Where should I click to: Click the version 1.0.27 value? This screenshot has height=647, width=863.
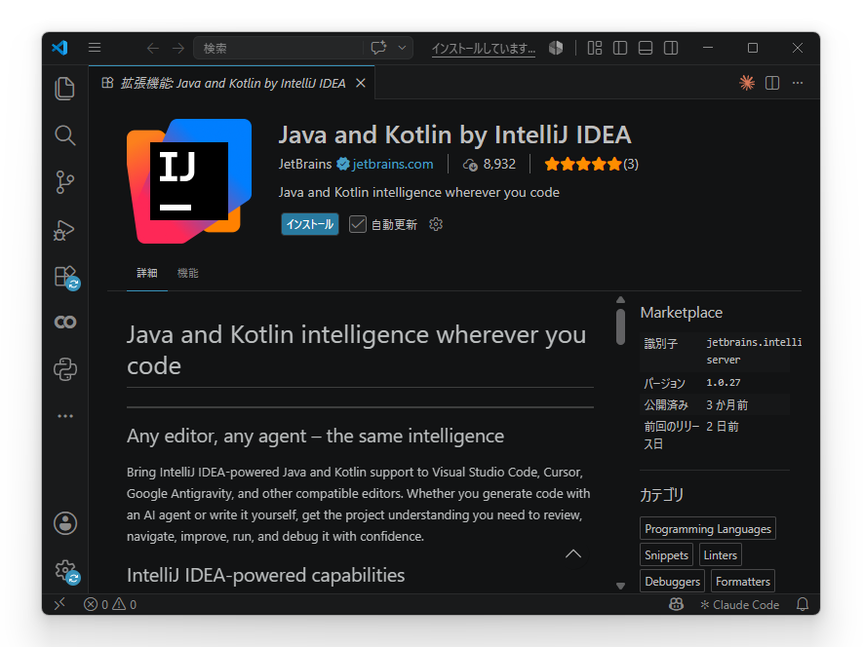click(x=724, y=382)
